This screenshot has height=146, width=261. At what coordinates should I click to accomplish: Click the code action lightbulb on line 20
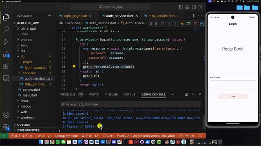(x=74, y=67)
